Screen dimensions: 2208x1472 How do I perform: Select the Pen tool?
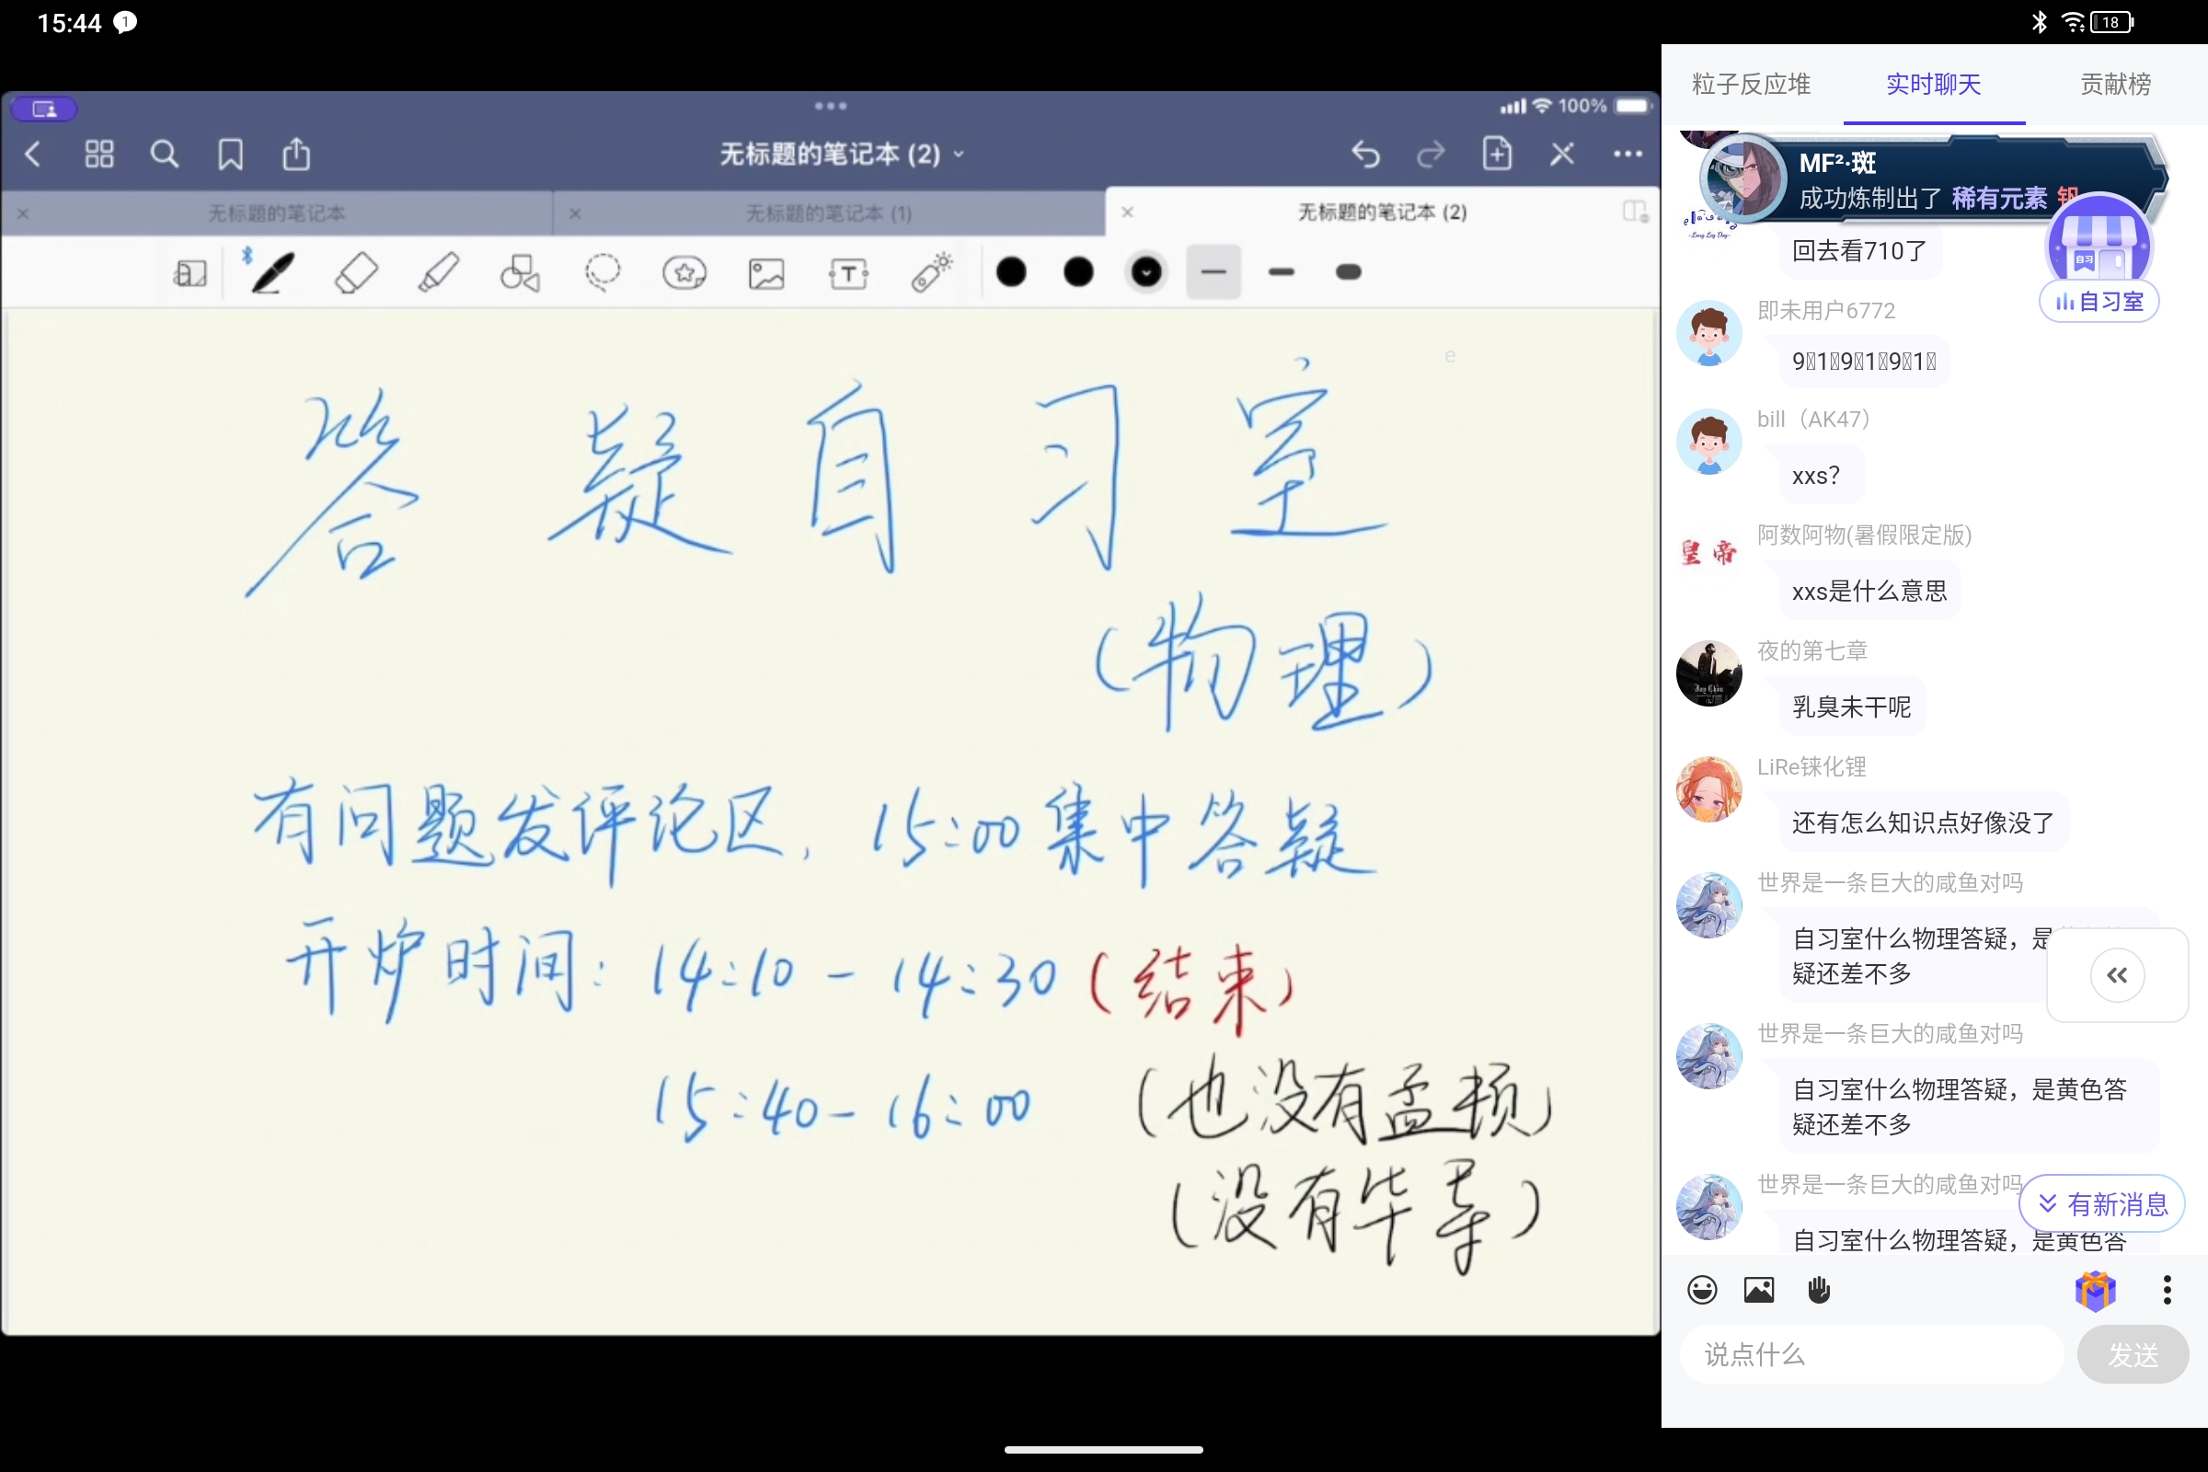[x=270, y=272]
